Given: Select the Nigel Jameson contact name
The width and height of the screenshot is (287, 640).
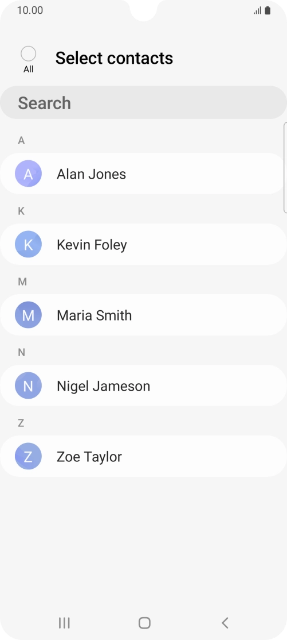Looking at the screenshot, I should pyautogui.click(x=104, y=385).
